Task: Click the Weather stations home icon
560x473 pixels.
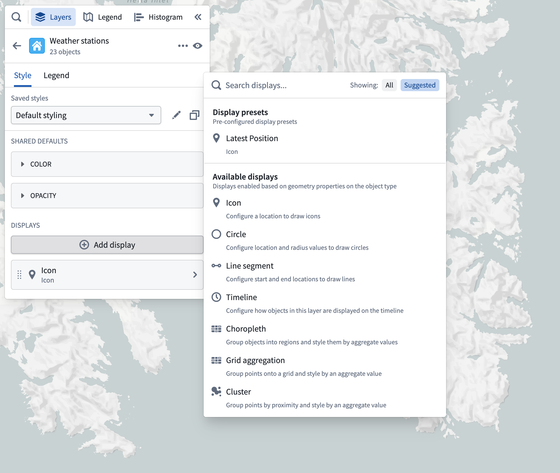Action: pyautogui.click(x=37, y=46)
